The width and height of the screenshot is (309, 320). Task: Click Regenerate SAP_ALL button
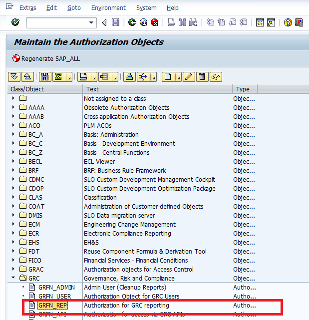point(46,59)
